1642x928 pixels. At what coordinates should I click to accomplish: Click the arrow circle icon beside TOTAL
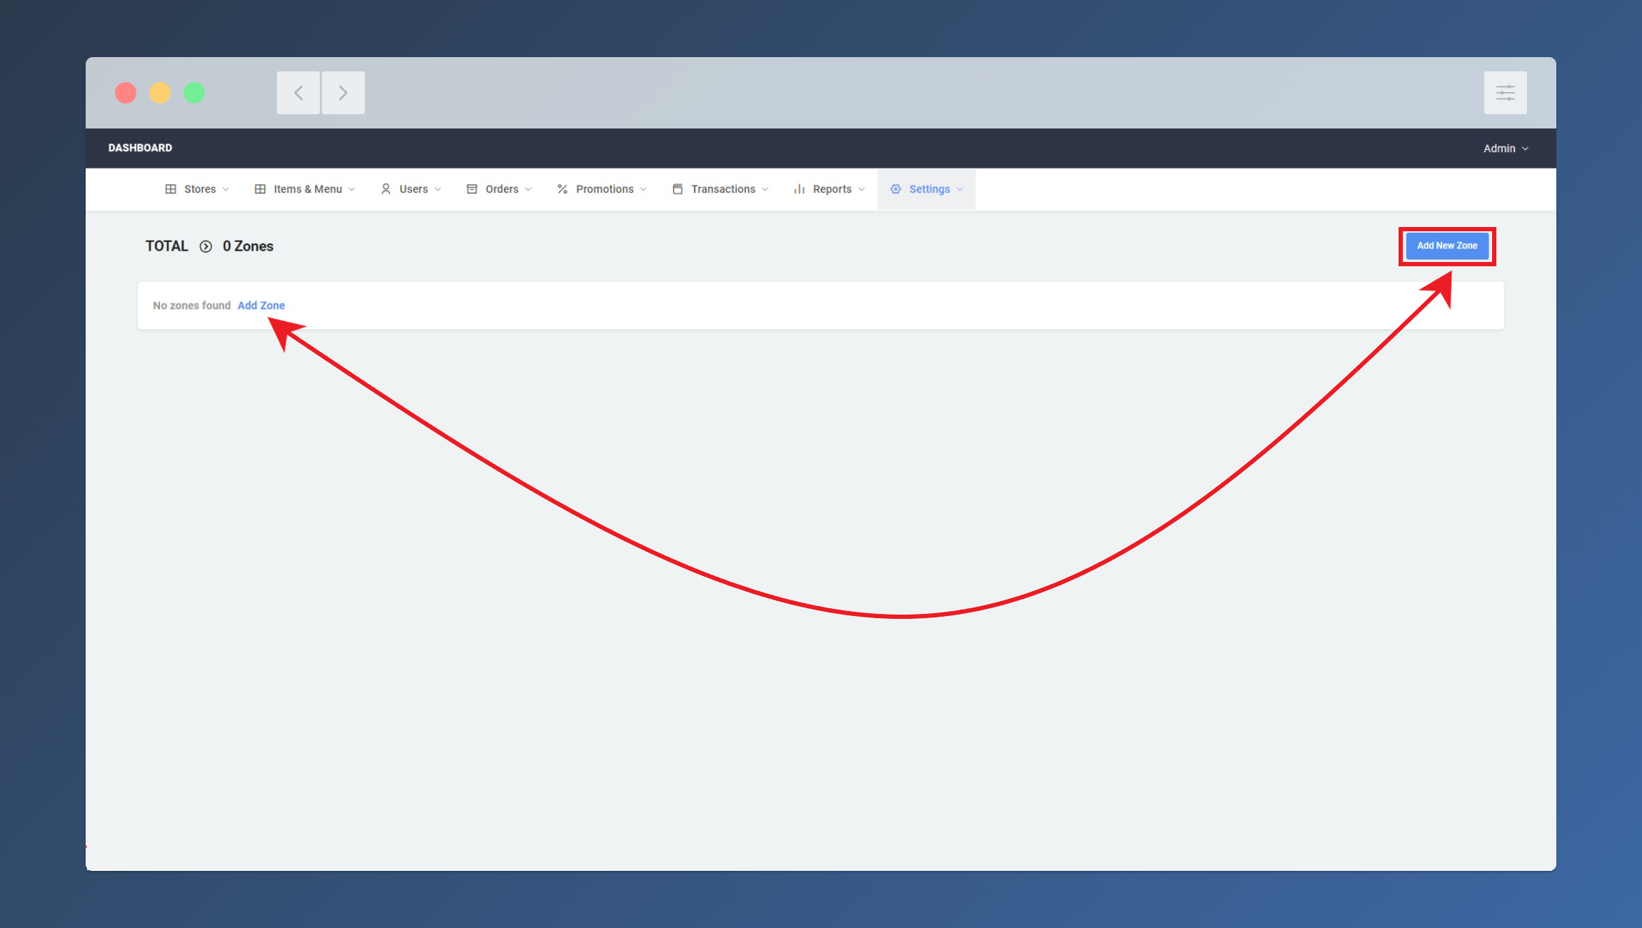click(206, 246)
